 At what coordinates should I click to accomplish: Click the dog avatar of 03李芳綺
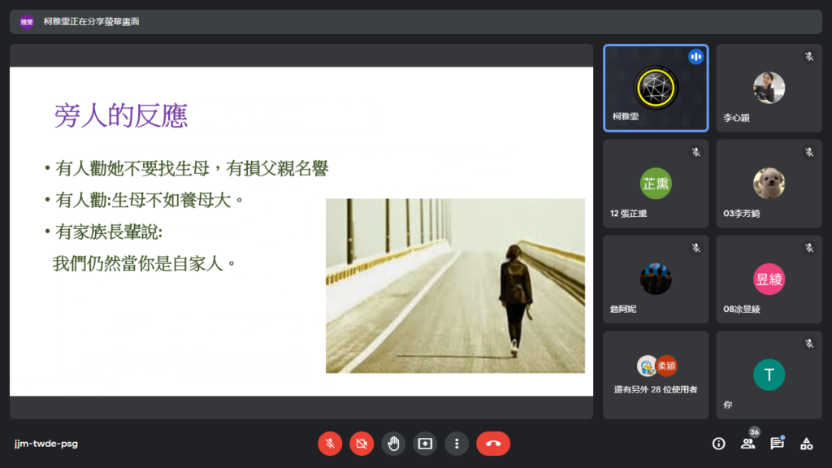(769, 184)
